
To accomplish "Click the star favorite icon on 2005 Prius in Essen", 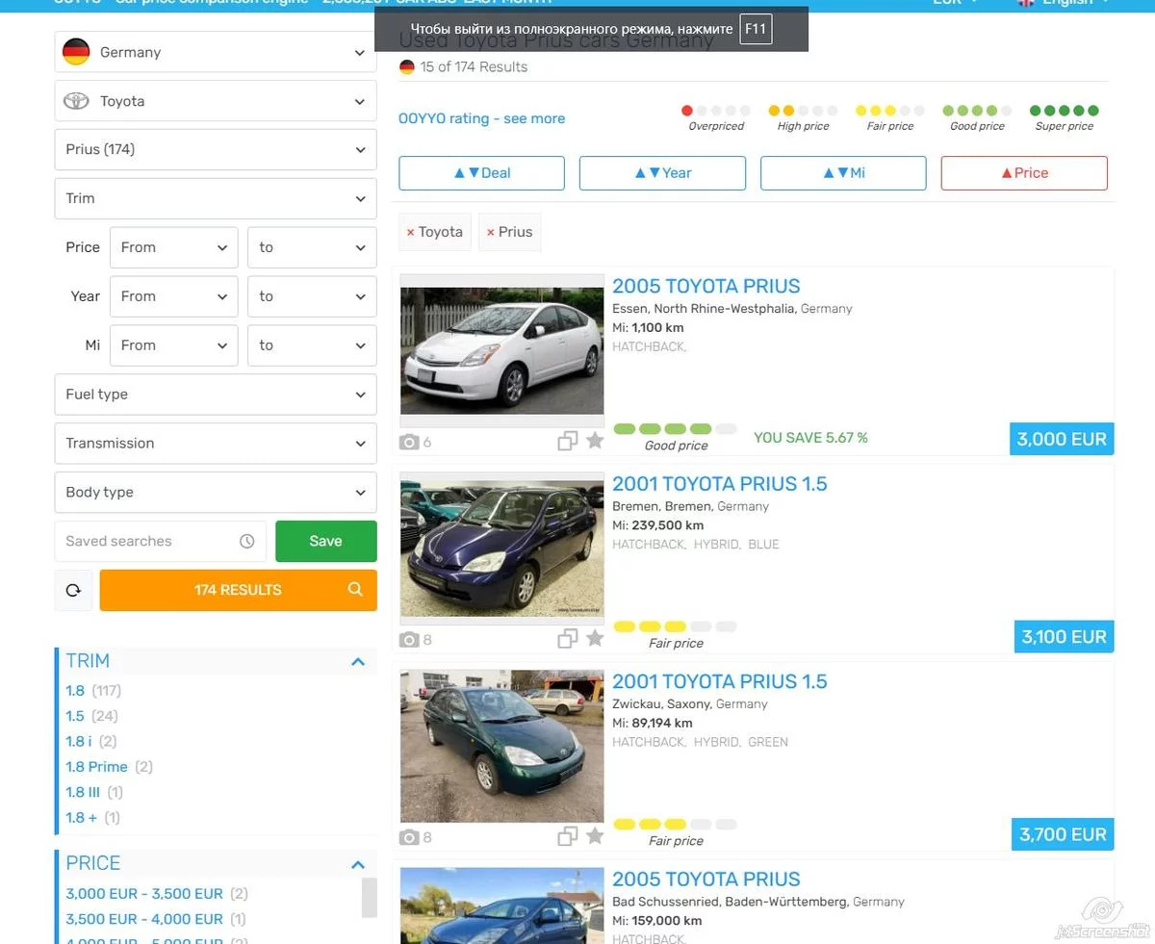I will [x=595, y=441].
